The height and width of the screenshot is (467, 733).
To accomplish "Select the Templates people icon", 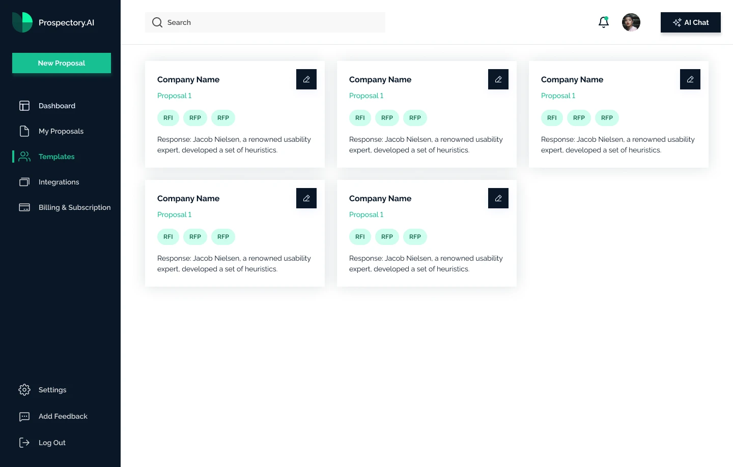I will click(24, 157).
